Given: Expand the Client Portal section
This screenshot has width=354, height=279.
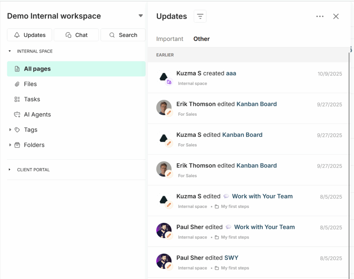Looking at the screenshot, I should click(x=10, y=170).
